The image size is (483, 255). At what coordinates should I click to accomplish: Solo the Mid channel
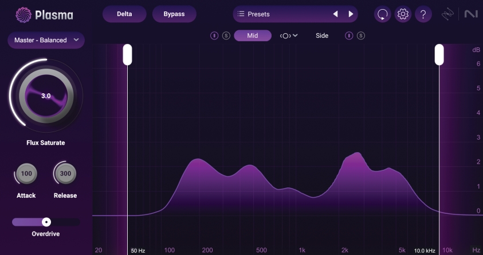(x=226, y=35)
